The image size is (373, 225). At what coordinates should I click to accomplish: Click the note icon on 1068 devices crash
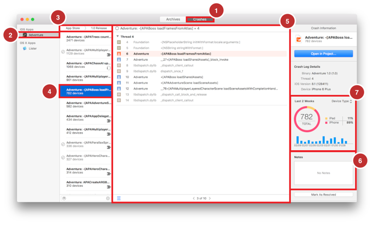[108, 68]
